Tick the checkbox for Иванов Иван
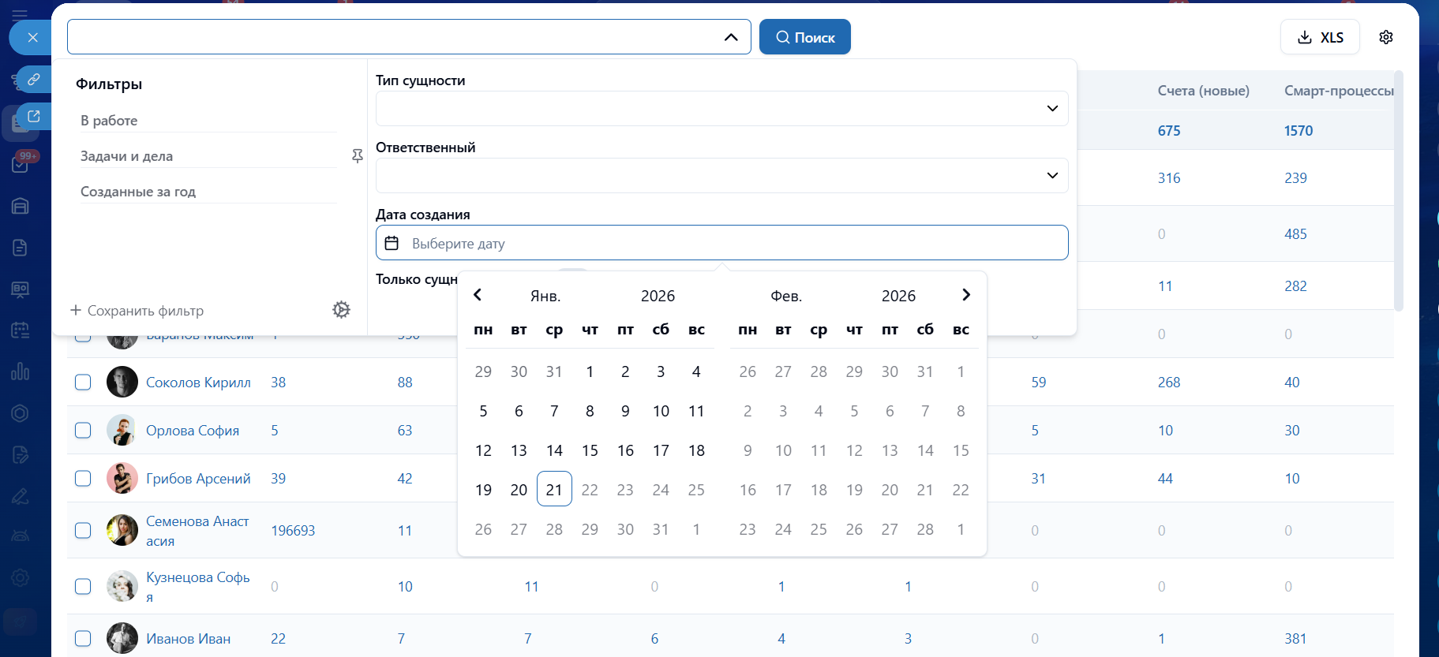 pyautogui.click(x=83, y=639)
